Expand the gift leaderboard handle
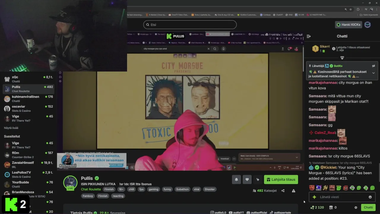The width and height of the screenshot is (380, 214). (x=342, y=57)
